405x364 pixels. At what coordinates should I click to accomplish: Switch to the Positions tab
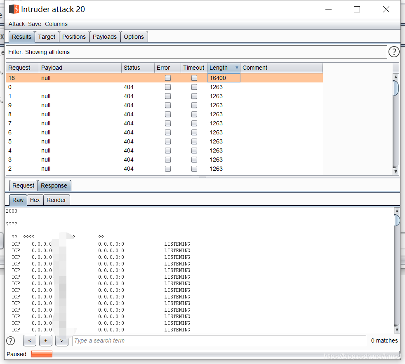74,37
